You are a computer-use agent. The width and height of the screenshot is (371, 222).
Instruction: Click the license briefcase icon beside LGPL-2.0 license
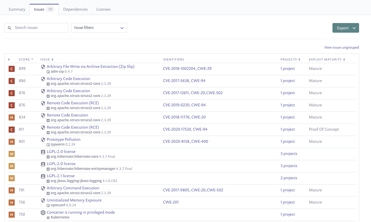tap(43, 152)
